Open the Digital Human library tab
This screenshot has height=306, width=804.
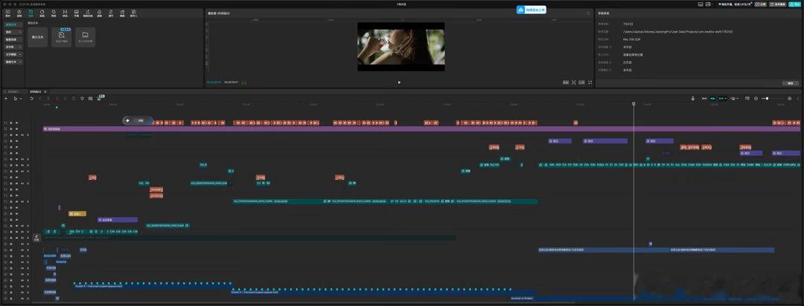pos(134,13)
